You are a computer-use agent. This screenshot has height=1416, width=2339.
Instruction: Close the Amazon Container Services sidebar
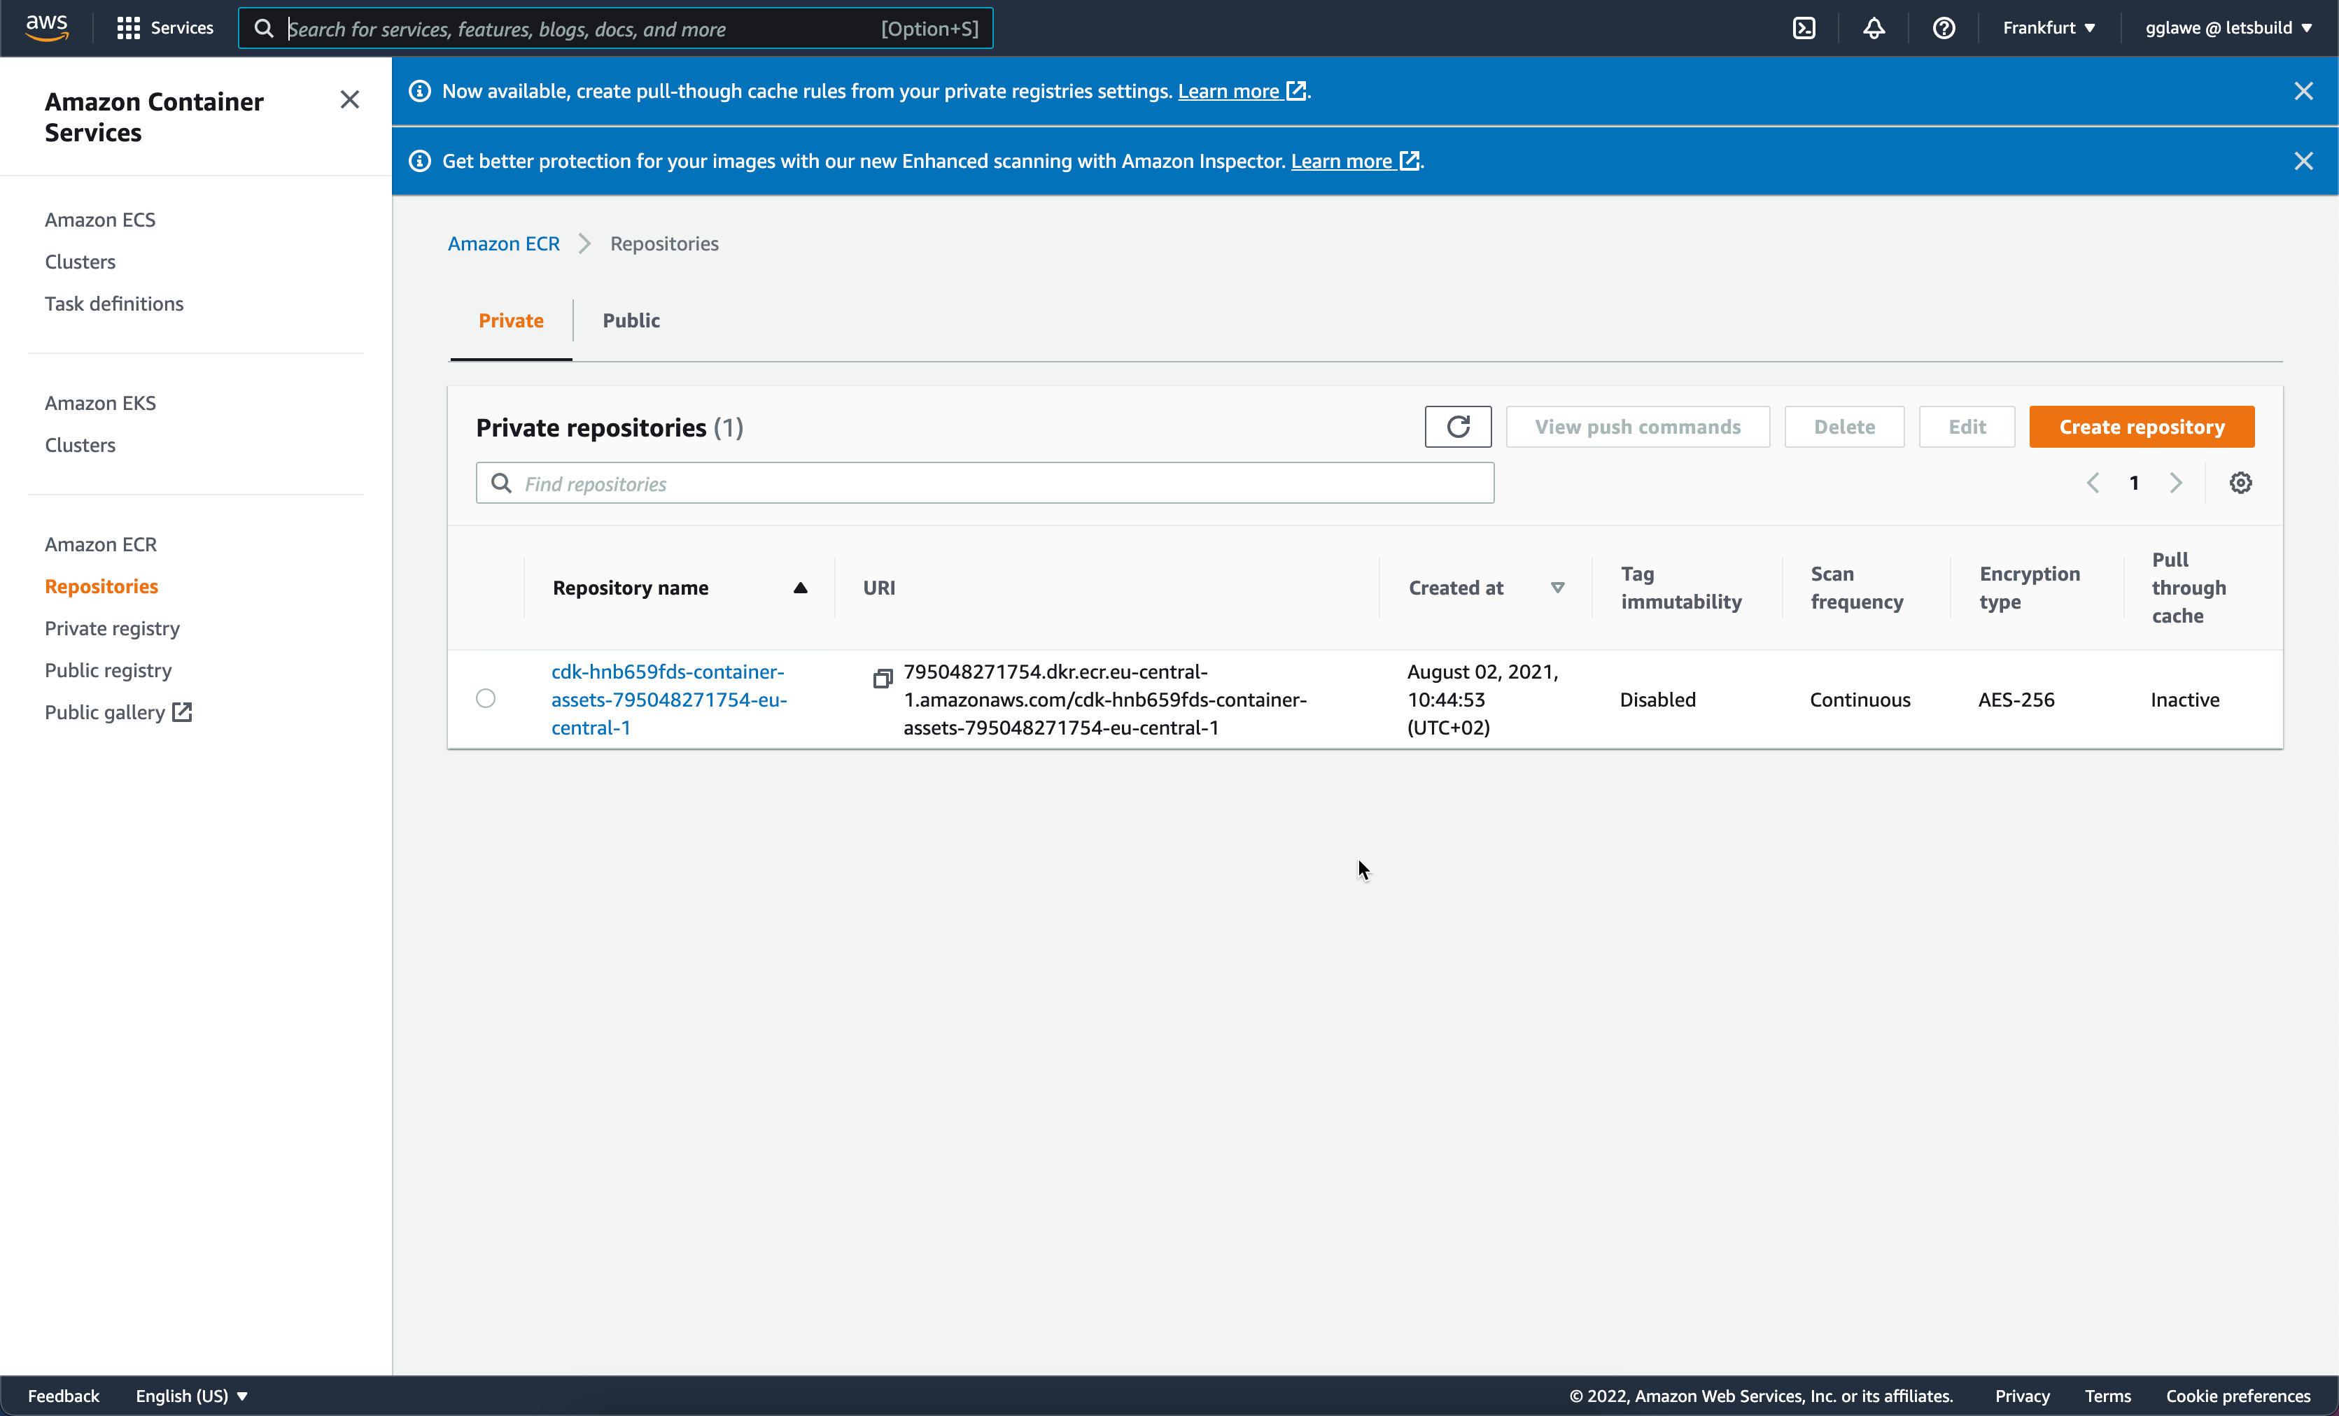coord(349,99)
